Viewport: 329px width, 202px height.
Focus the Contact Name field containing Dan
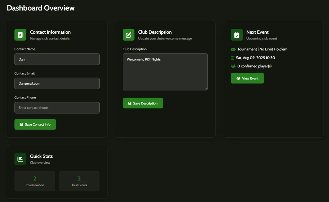pyautogui.click(x=57, y=59)
